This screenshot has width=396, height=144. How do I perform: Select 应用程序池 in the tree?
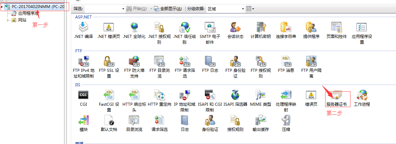27,13
